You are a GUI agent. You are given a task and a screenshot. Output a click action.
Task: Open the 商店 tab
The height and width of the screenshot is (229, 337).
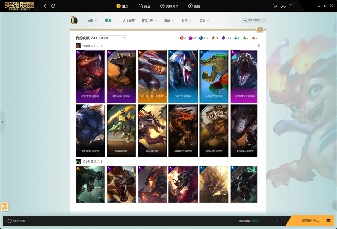(x=144, y=6)
